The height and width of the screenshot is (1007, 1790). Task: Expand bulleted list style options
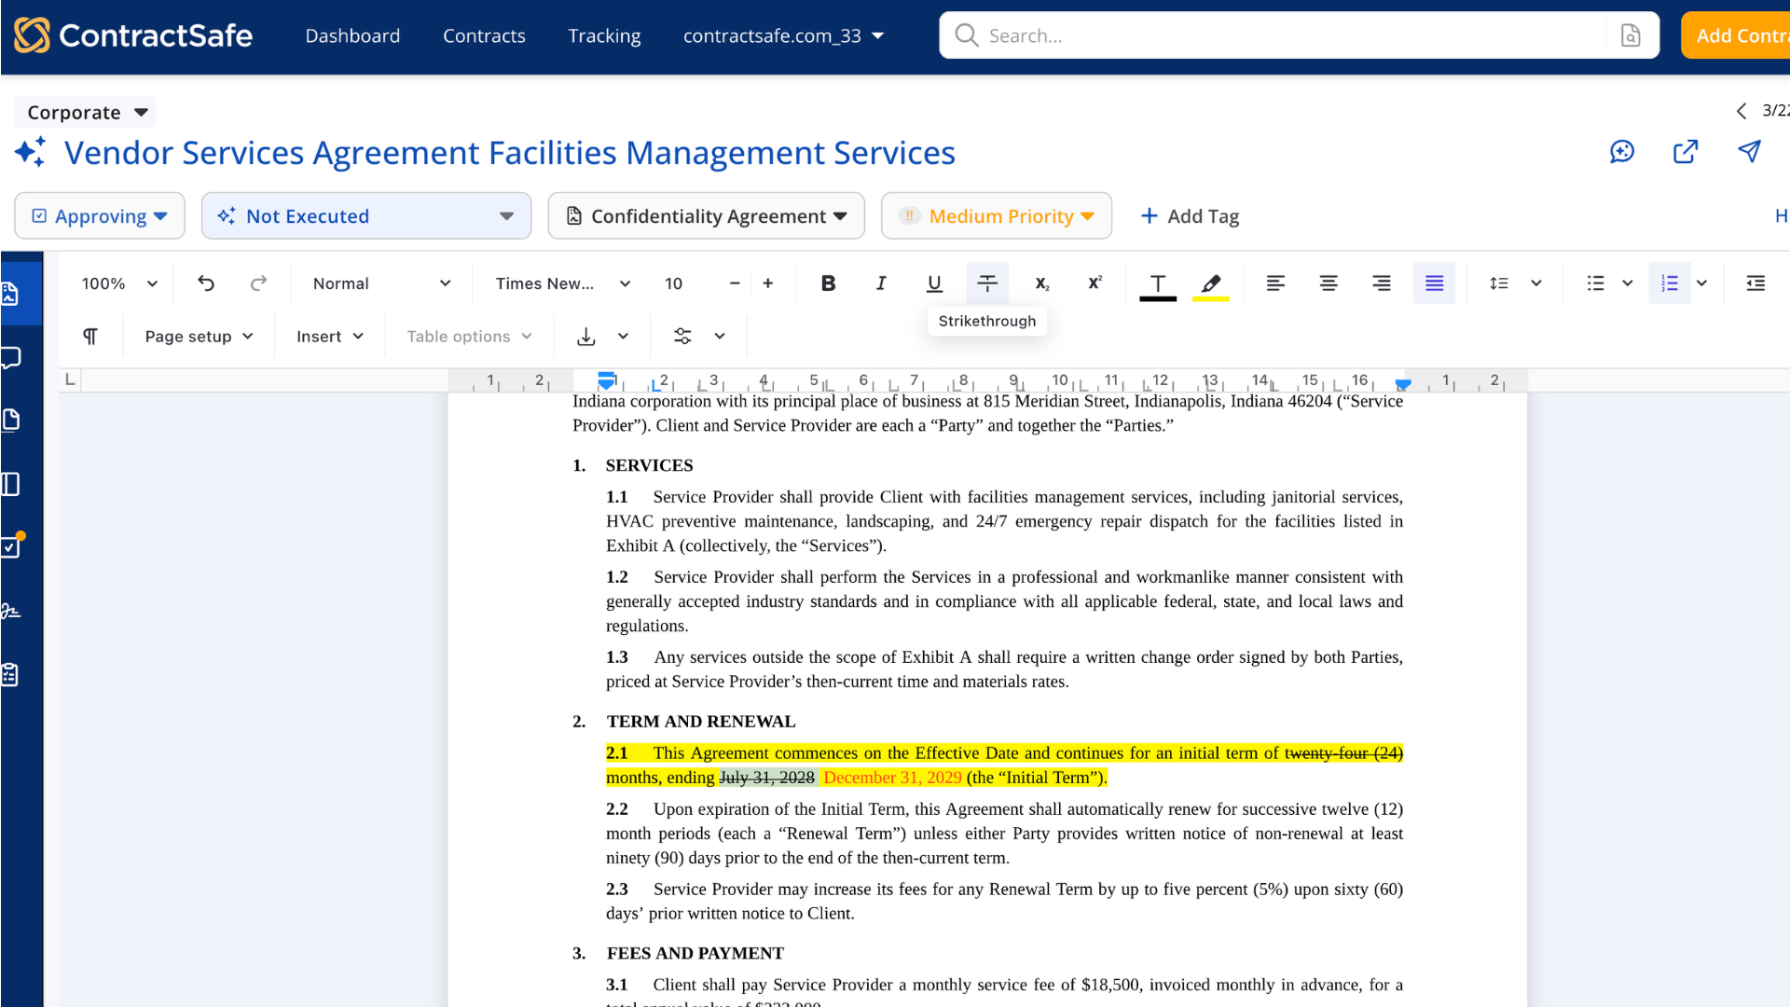click(x=1628, y=283)
